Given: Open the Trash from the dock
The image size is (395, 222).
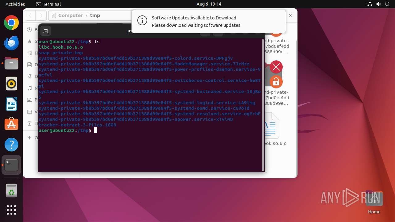Looking at the screenshot, I should coord(11,191).
